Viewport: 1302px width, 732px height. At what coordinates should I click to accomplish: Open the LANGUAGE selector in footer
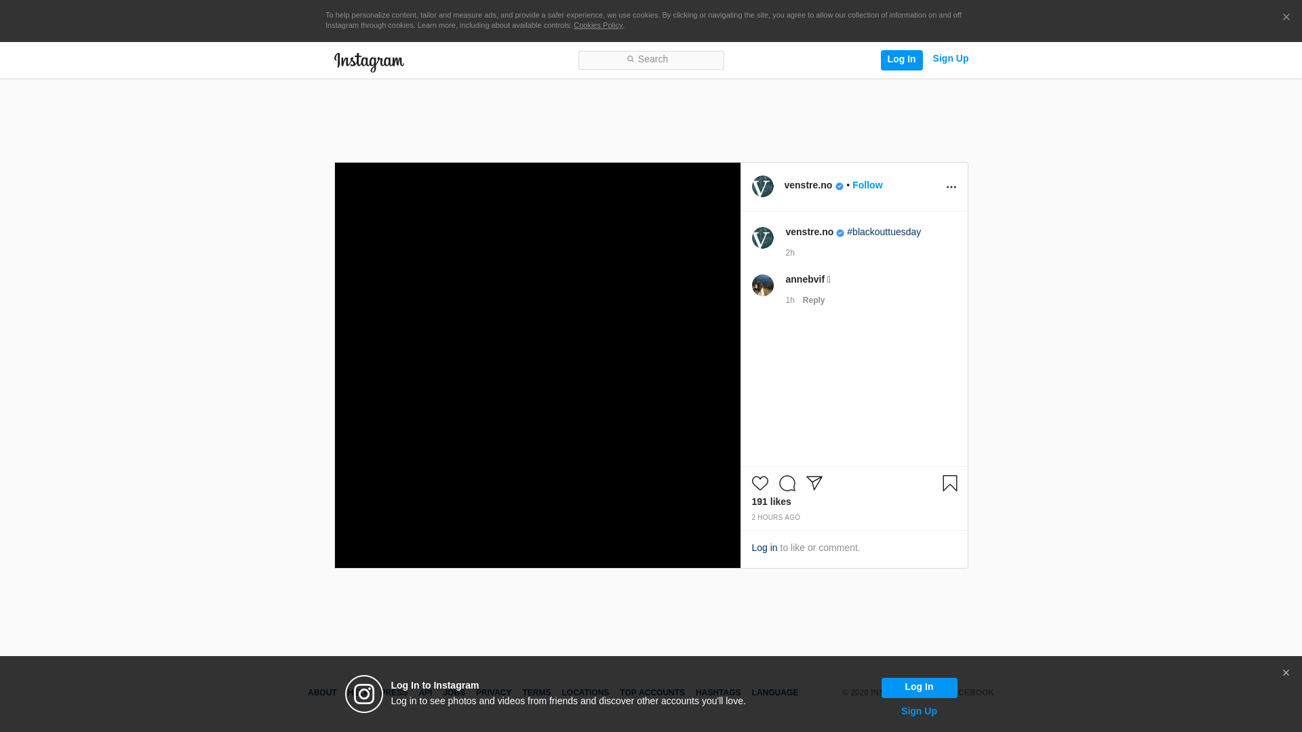(x=774, y=693)
